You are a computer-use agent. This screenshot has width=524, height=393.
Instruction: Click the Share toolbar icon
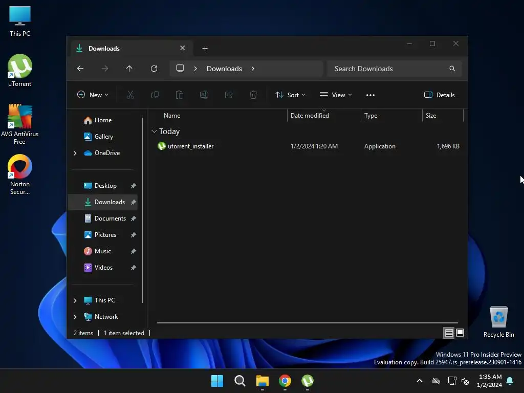coord(229,95)
